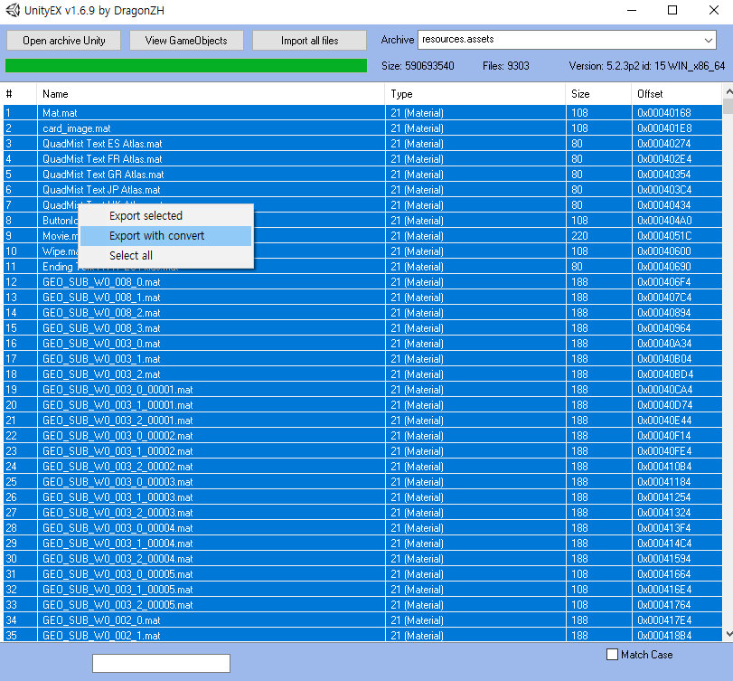
Task: Click offset value 0x0004051C
Action: tap(663, 236)
